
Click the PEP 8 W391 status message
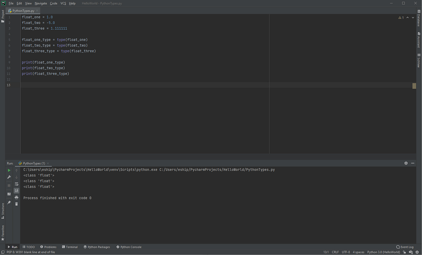[31, 252]
